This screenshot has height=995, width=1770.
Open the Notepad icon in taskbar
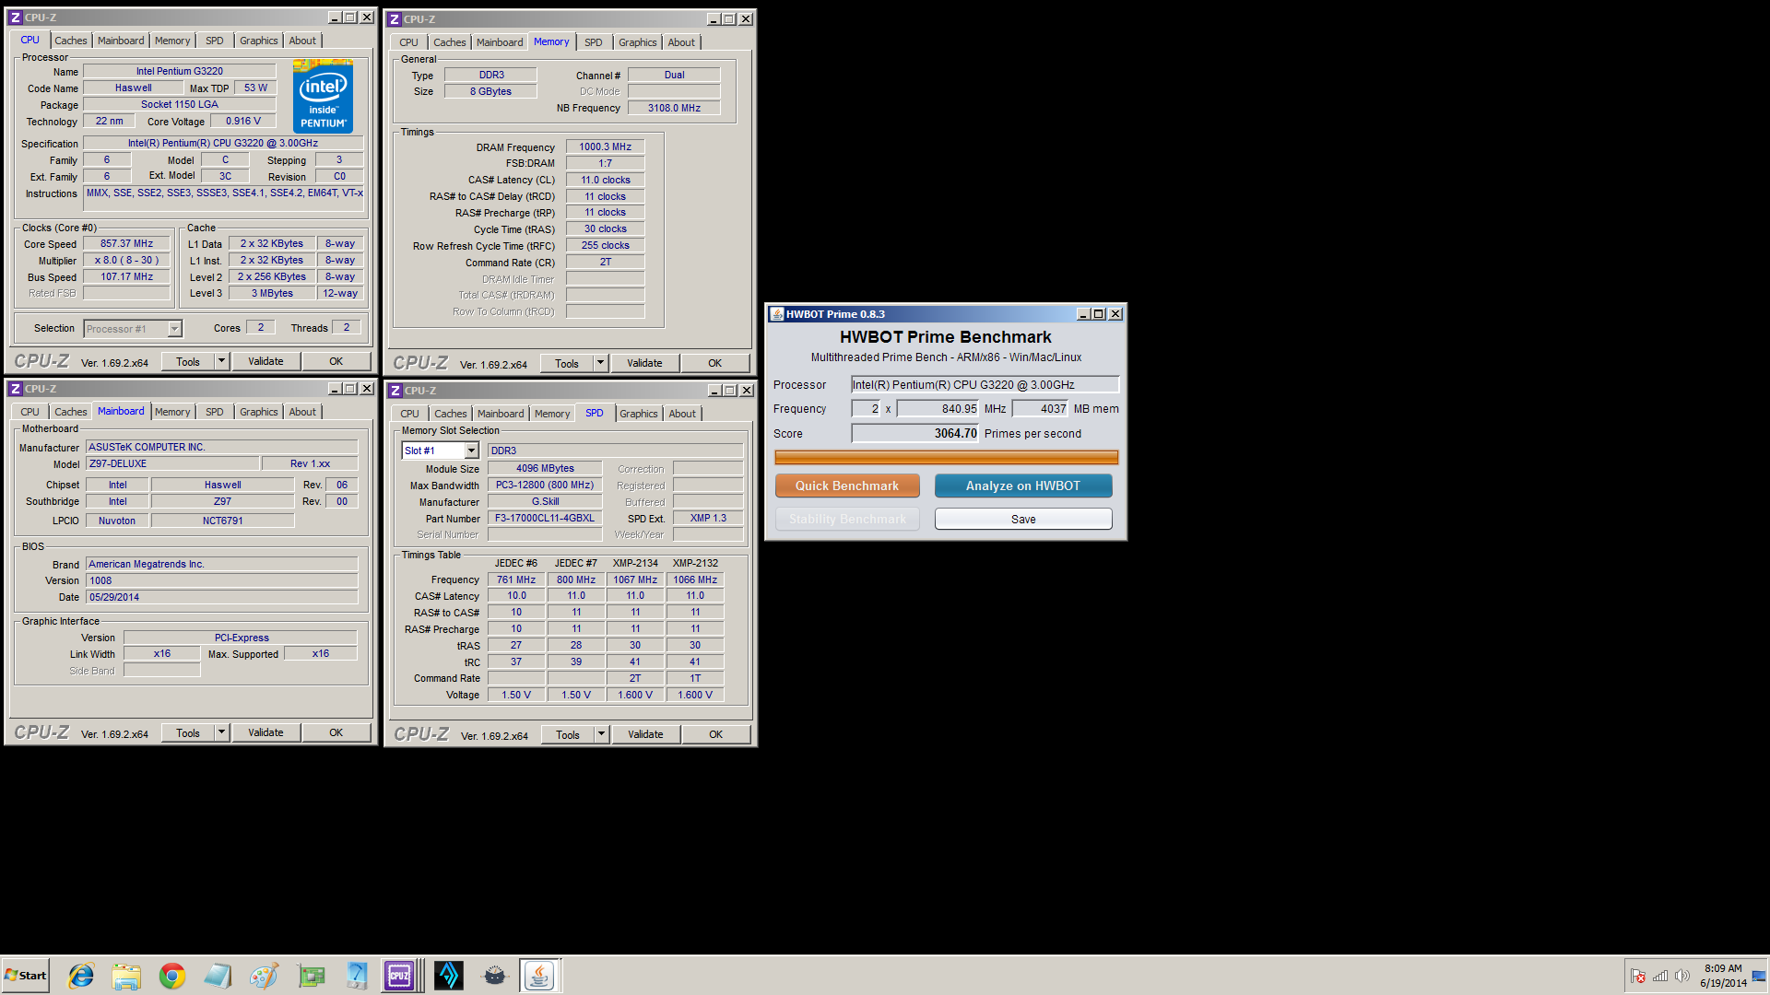coord(218,975)
